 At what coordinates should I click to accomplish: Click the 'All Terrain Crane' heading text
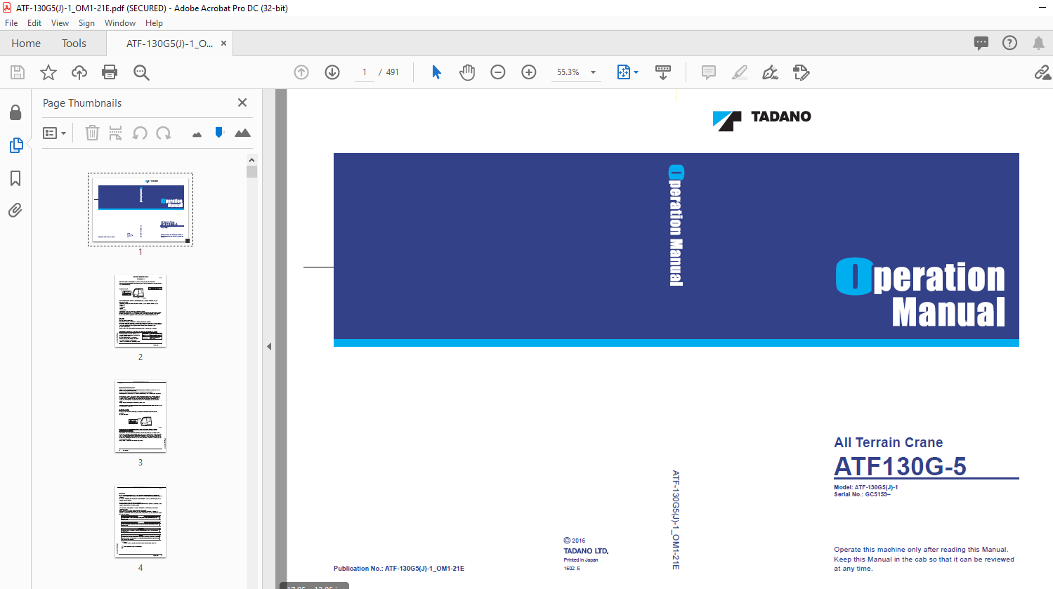tap(888, 442)
